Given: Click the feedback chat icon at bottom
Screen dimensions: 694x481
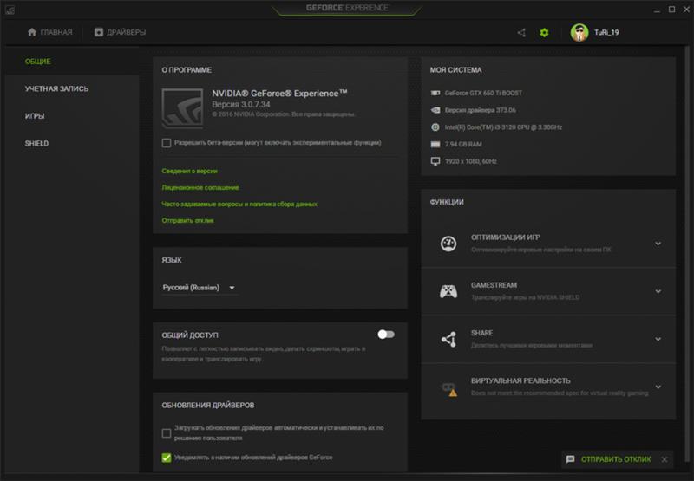Looking at the screenshot, I should point(571,459).
